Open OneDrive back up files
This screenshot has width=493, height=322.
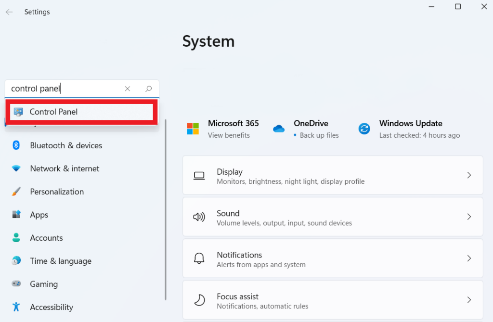319,135
